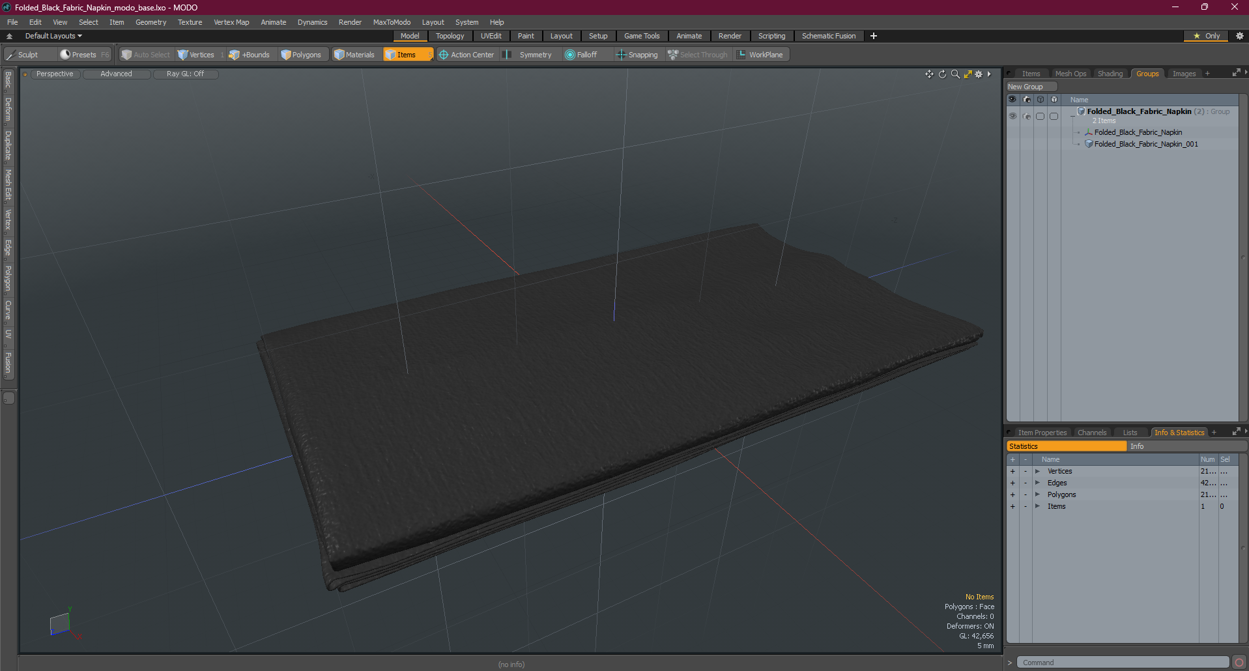Expand the Vertices statistics row
This screenshot has height=671, width=1249.
coord(1037,471)
